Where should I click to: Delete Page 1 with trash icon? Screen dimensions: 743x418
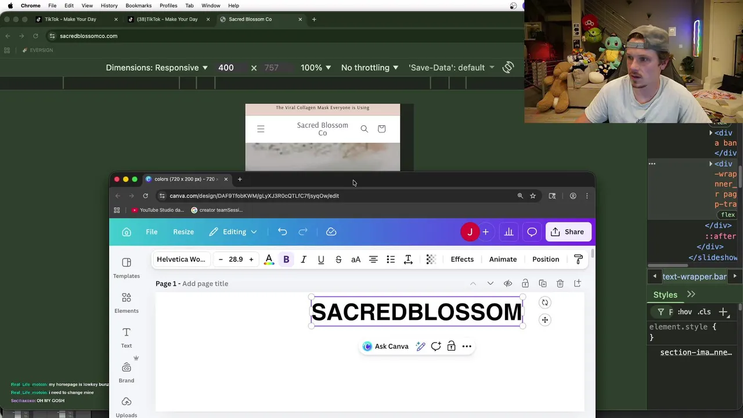pos(560,283)
